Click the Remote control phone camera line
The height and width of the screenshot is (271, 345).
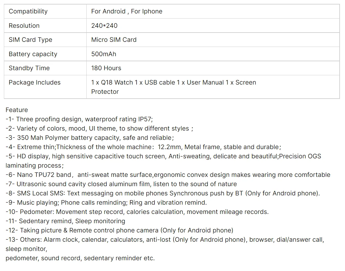[119, 230]
